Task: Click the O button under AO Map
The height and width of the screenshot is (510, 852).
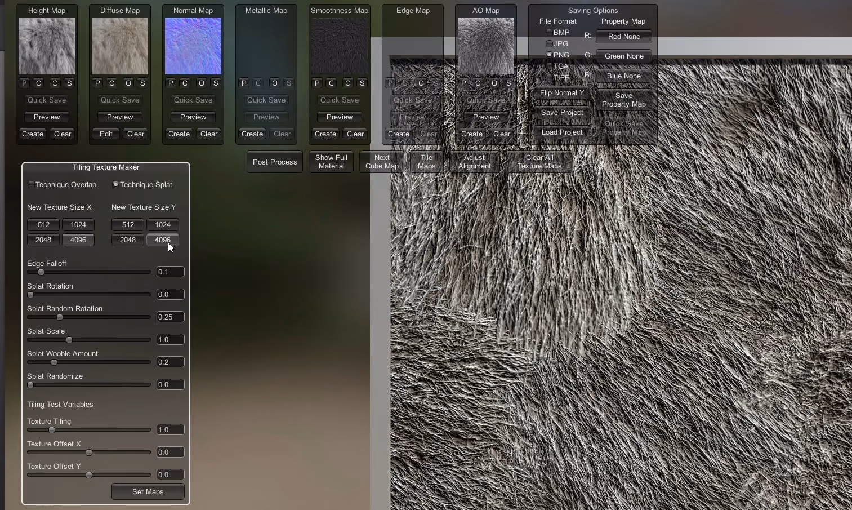Action: tap(494, 83)
